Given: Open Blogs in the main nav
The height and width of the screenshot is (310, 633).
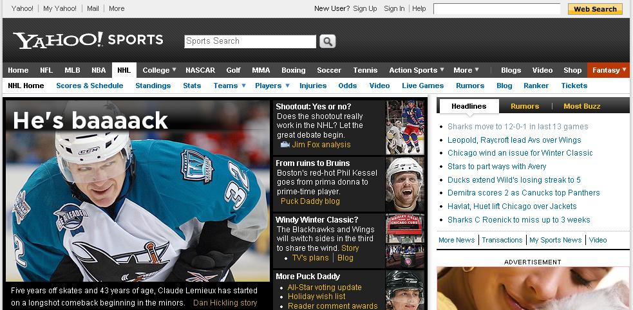Looking at the screenshot, I should pyautogui.click(x=511, y=70).
